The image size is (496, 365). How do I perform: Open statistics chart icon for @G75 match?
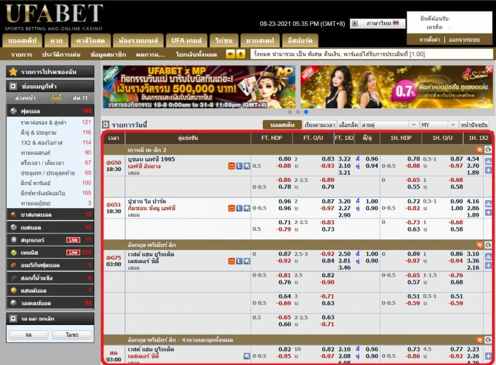tap(488, 257)
